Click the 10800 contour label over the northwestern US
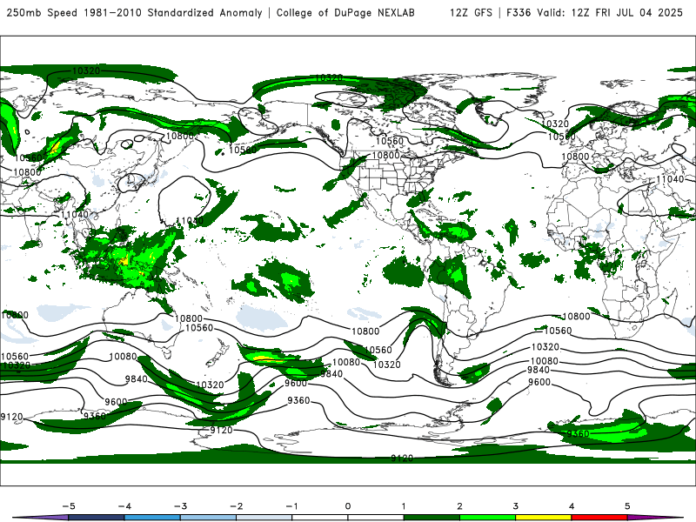Image resolution: width=696 pixels, height=522 pixels. (385, 156)
